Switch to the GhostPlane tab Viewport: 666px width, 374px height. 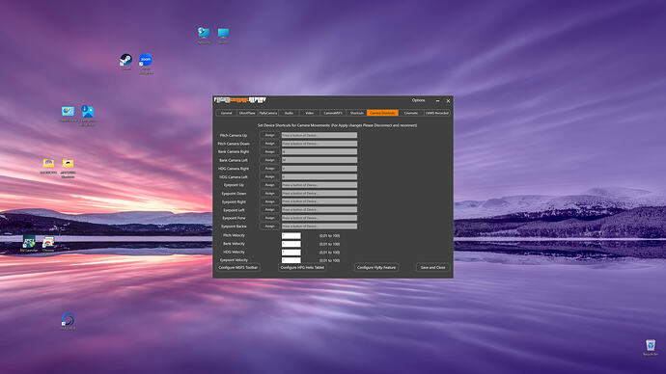[x=247, y=113]
